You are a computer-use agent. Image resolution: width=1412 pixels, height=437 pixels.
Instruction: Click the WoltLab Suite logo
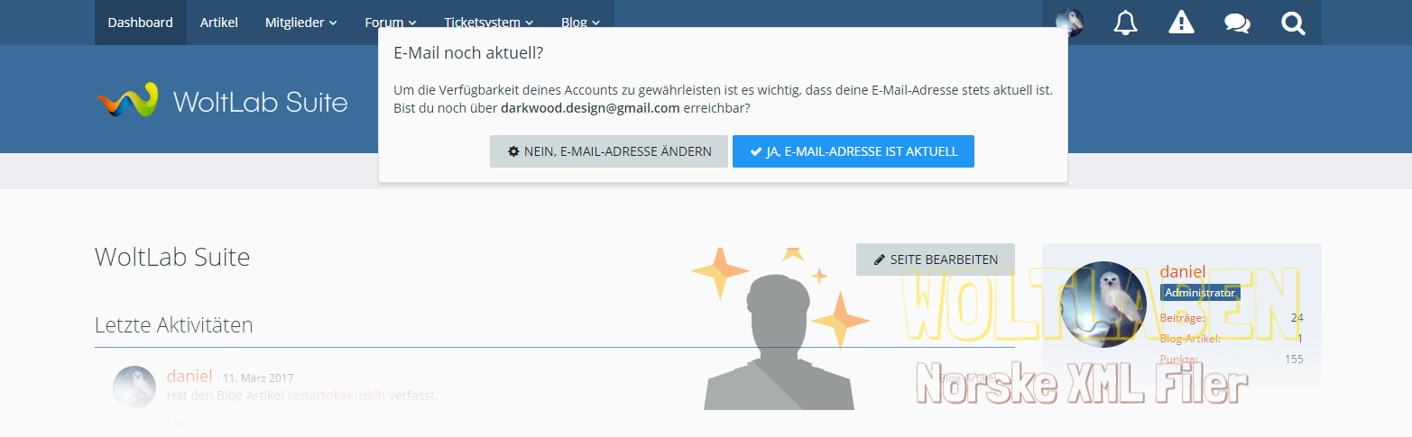click(x=222, y=101)
